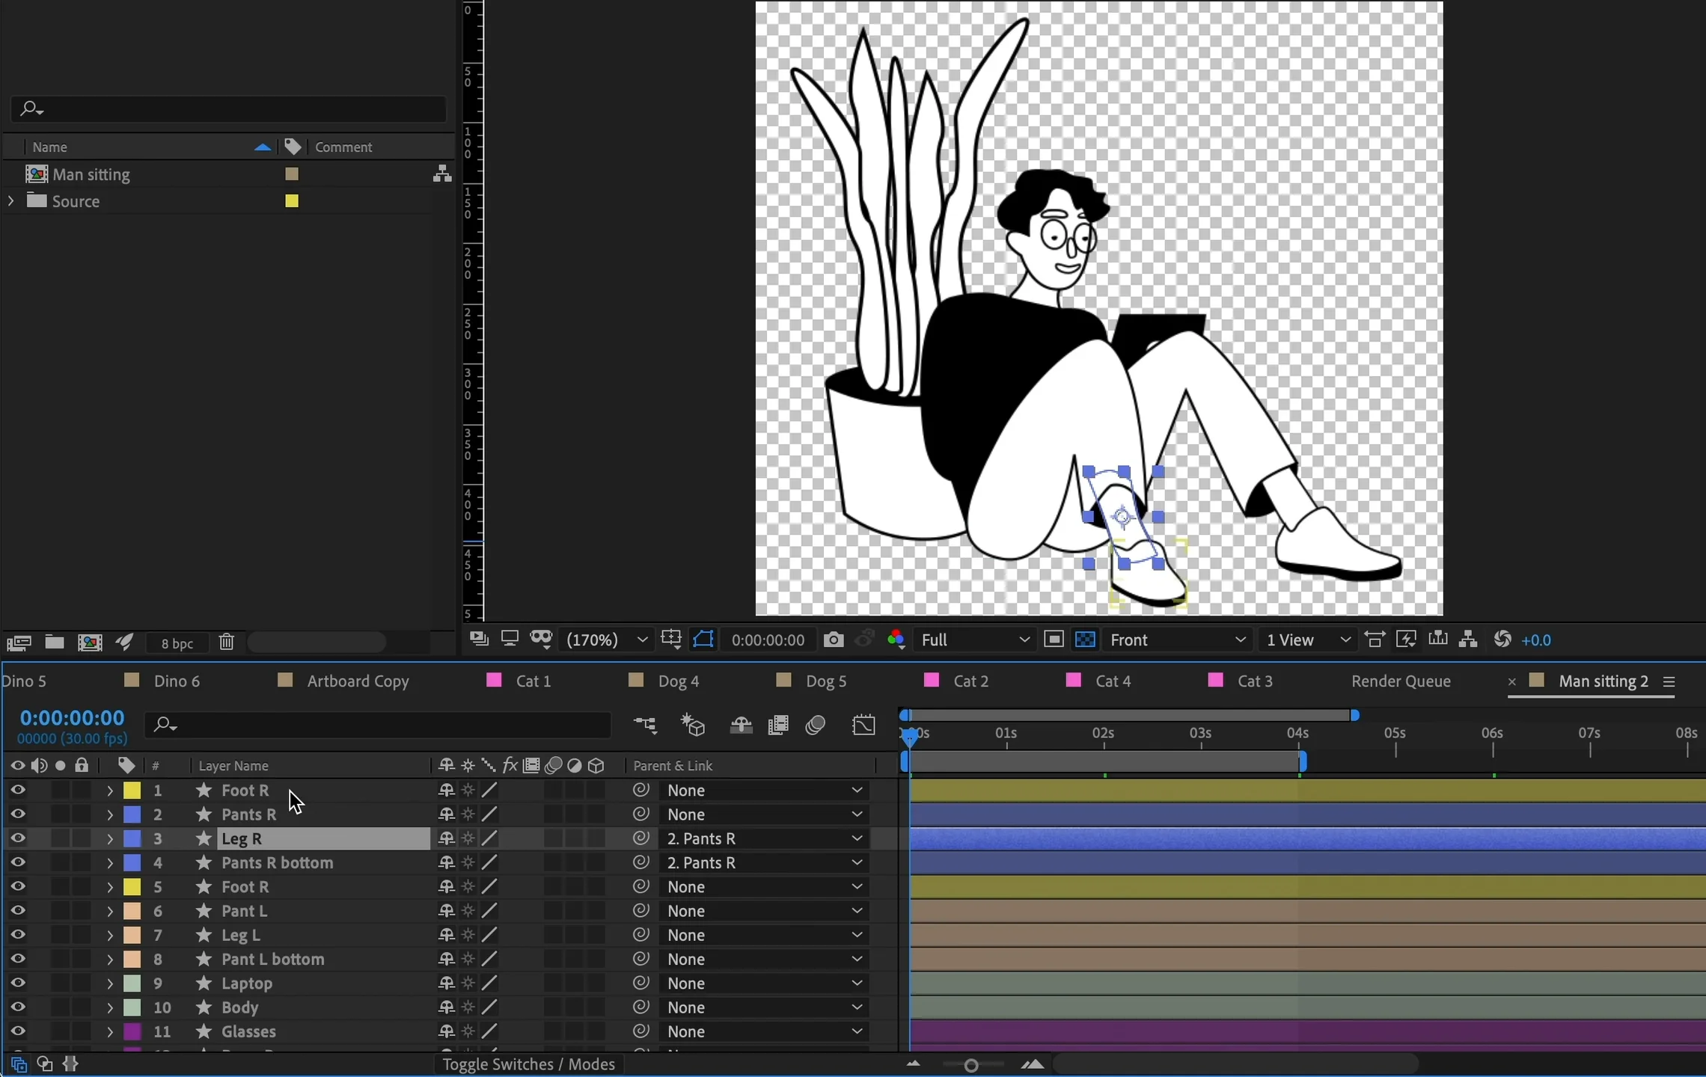Click the reset exposure icon

pos(1502,639)
